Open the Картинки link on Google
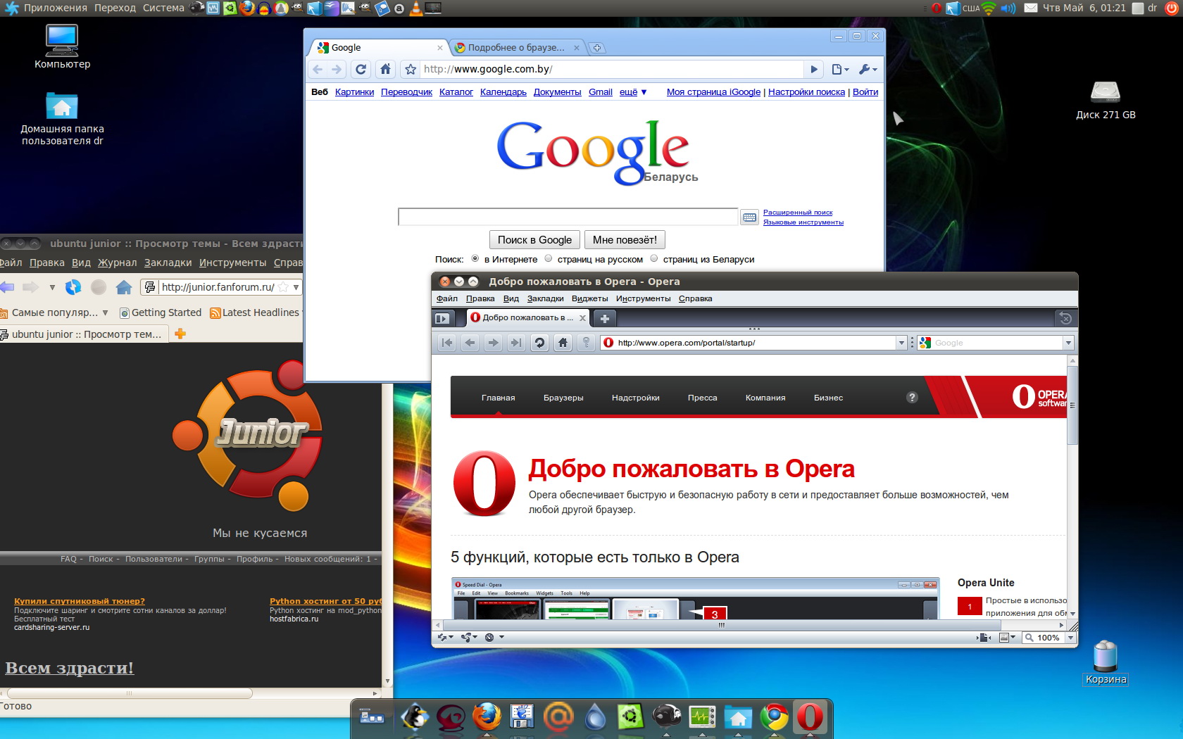This screenshot has width=1183, height=739. pos(354,92)
